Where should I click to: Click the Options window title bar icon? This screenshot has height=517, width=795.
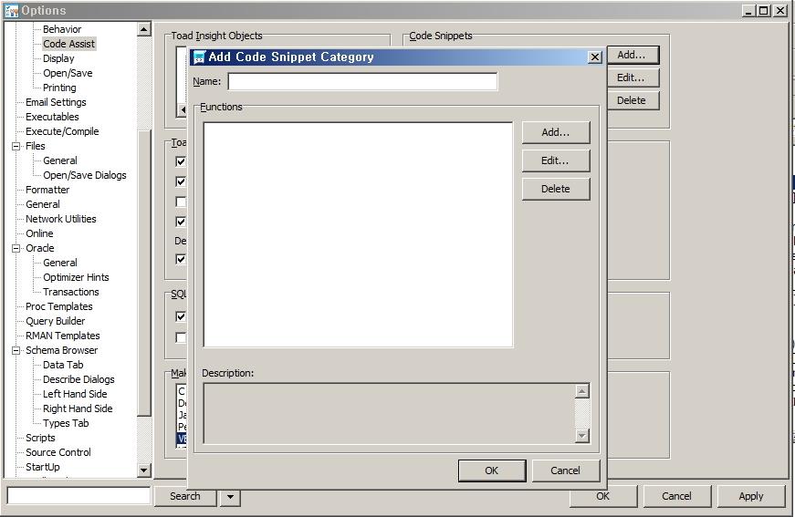click(12, 11)
